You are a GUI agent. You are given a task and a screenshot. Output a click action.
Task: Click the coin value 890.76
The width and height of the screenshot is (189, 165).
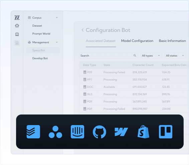[166, 94]
